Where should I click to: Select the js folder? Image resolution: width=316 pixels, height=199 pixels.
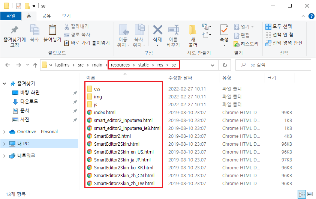(x=95, y=104)
